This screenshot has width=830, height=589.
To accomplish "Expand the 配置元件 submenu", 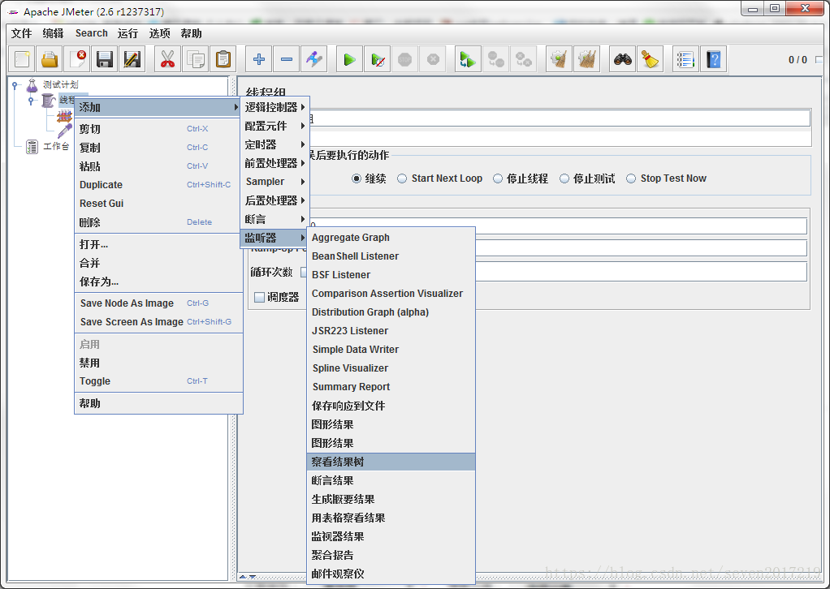I will [x=275, y=126].
